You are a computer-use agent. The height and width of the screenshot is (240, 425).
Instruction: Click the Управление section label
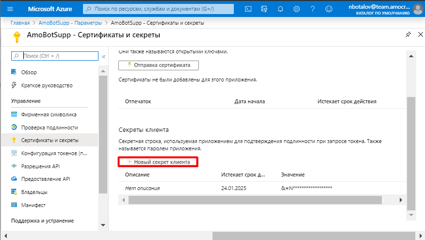point(26,101)
